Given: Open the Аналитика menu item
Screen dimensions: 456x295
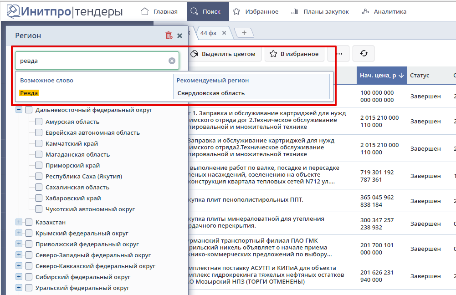Looking at the screenshot, I should point(384,11).
